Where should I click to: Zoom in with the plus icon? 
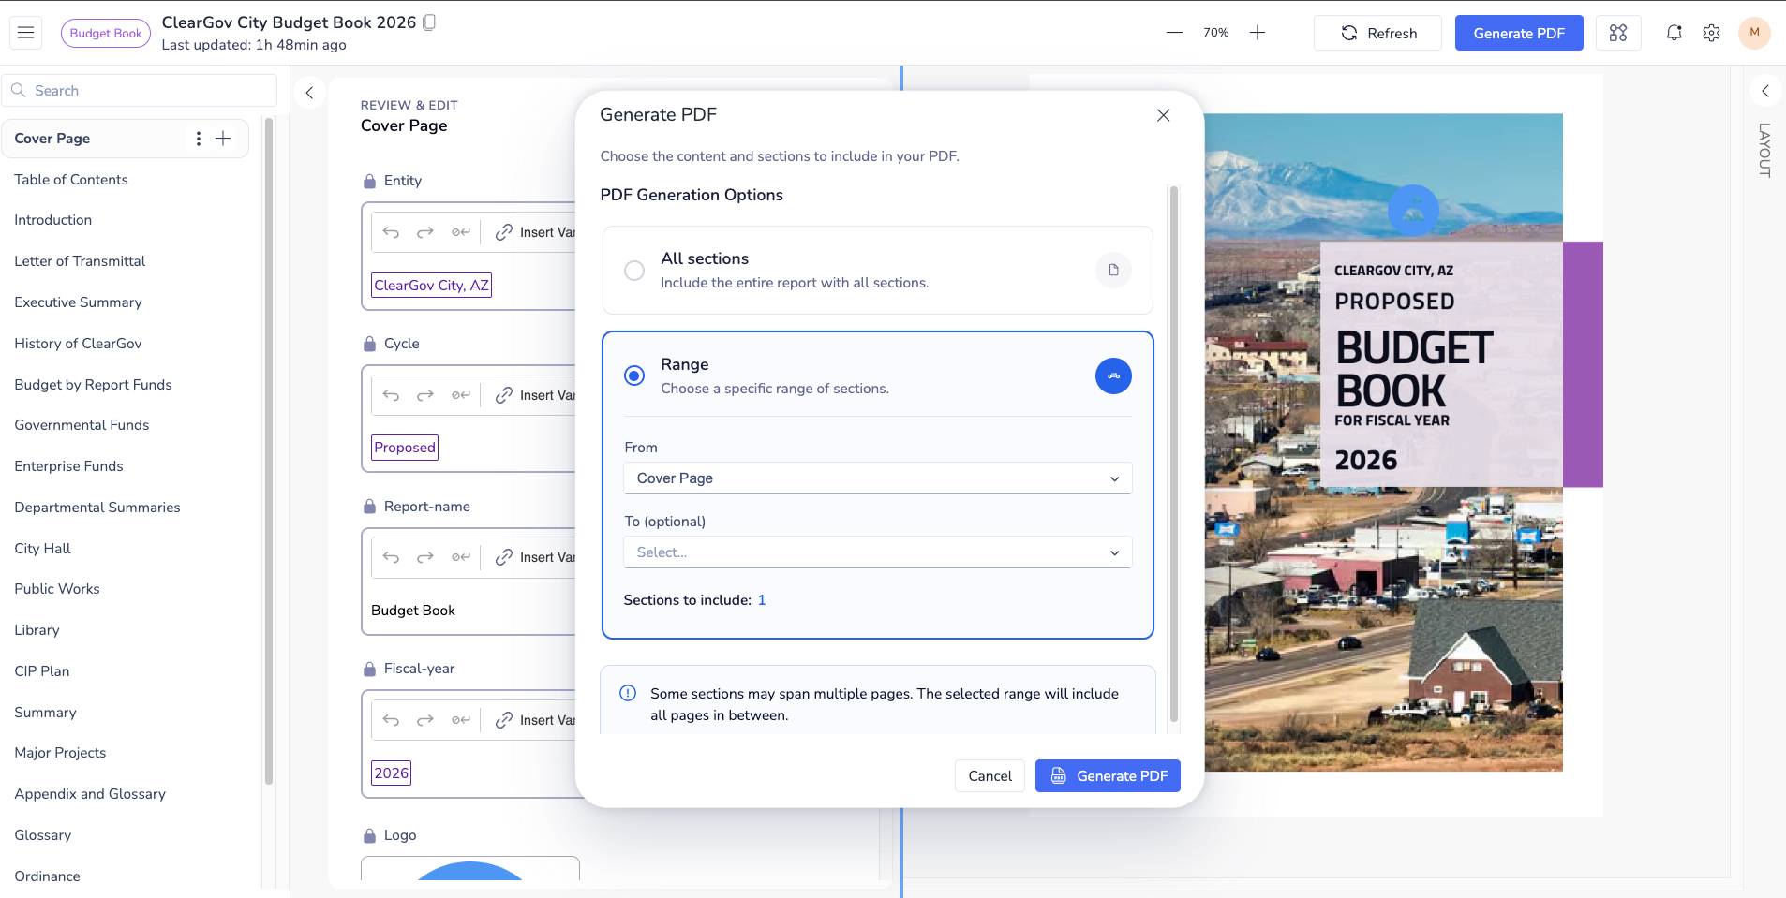pyautogui.click(x=1258, y=33)
